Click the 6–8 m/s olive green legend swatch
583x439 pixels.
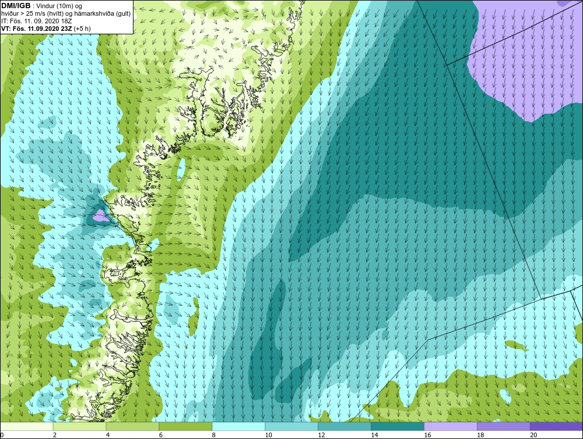pyautogui.click(x=185, y=426)
